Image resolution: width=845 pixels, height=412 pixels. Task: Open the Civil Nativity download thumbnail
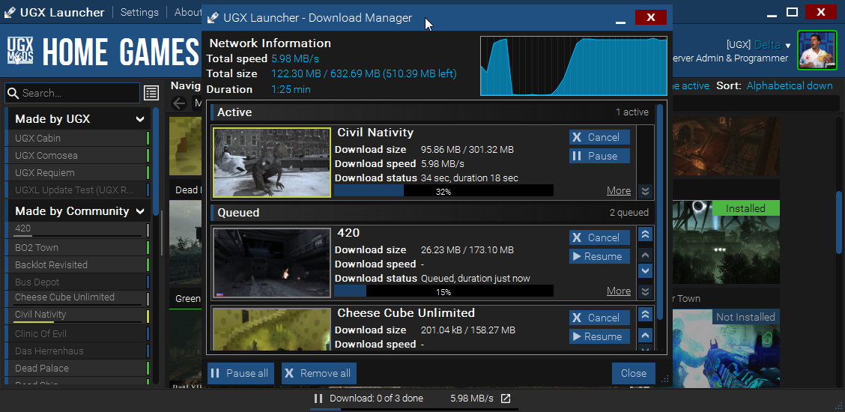pos(272,163)
